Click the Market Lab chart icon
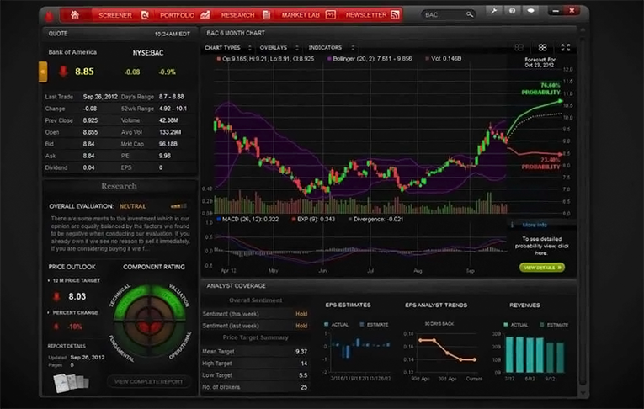This screenshot has width=644, height=409. pos(331,15)
